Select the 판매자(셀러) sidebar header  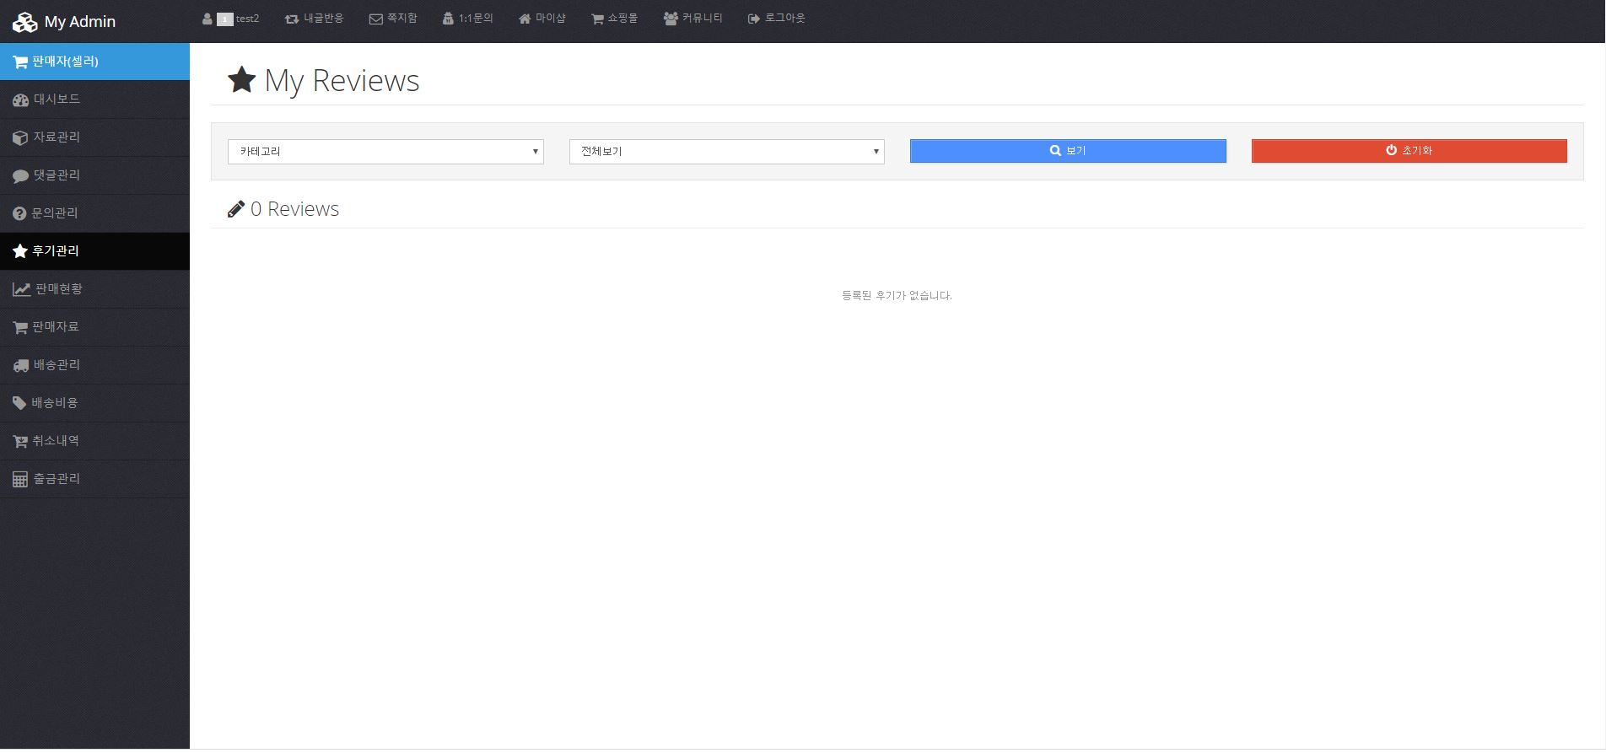94,62
